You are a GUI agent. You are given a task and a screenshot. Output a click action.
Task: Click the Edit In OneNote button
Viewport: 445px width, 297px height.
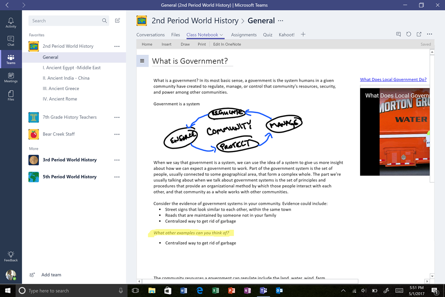point(227,45)
